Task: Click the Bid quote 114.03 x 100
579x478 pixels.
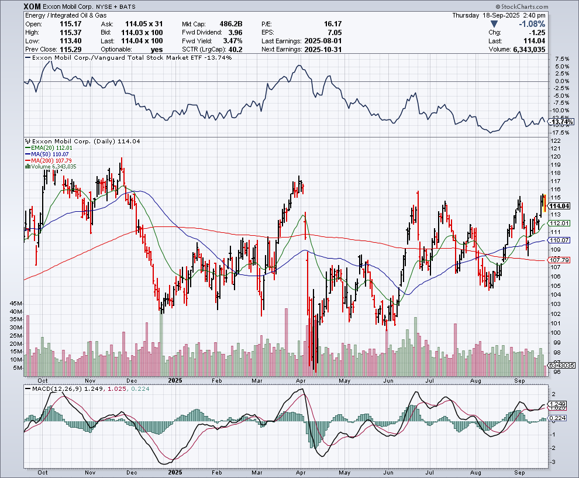Action: pyautogui.click(x=142, y=33)
